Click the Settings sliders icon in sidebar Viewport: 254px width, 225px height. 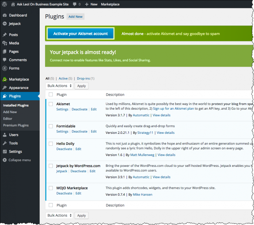(5, 152)
